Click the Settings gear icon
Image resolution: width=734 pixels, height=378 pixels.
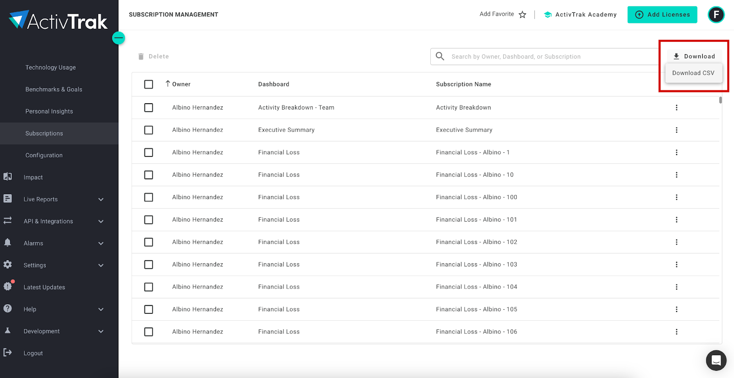[8, 265]
